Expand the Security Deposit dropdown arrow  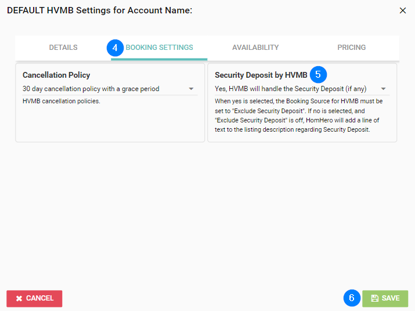[x=383, y=89]
